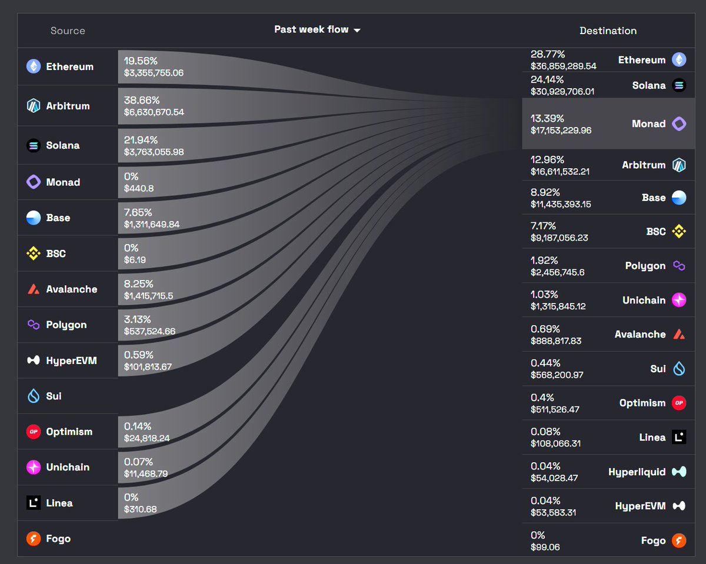Image resolution: width=706 pixels, height=564 pixels.
Task: Click the Polygon icon in Source column
Action: tap(34, 325)
